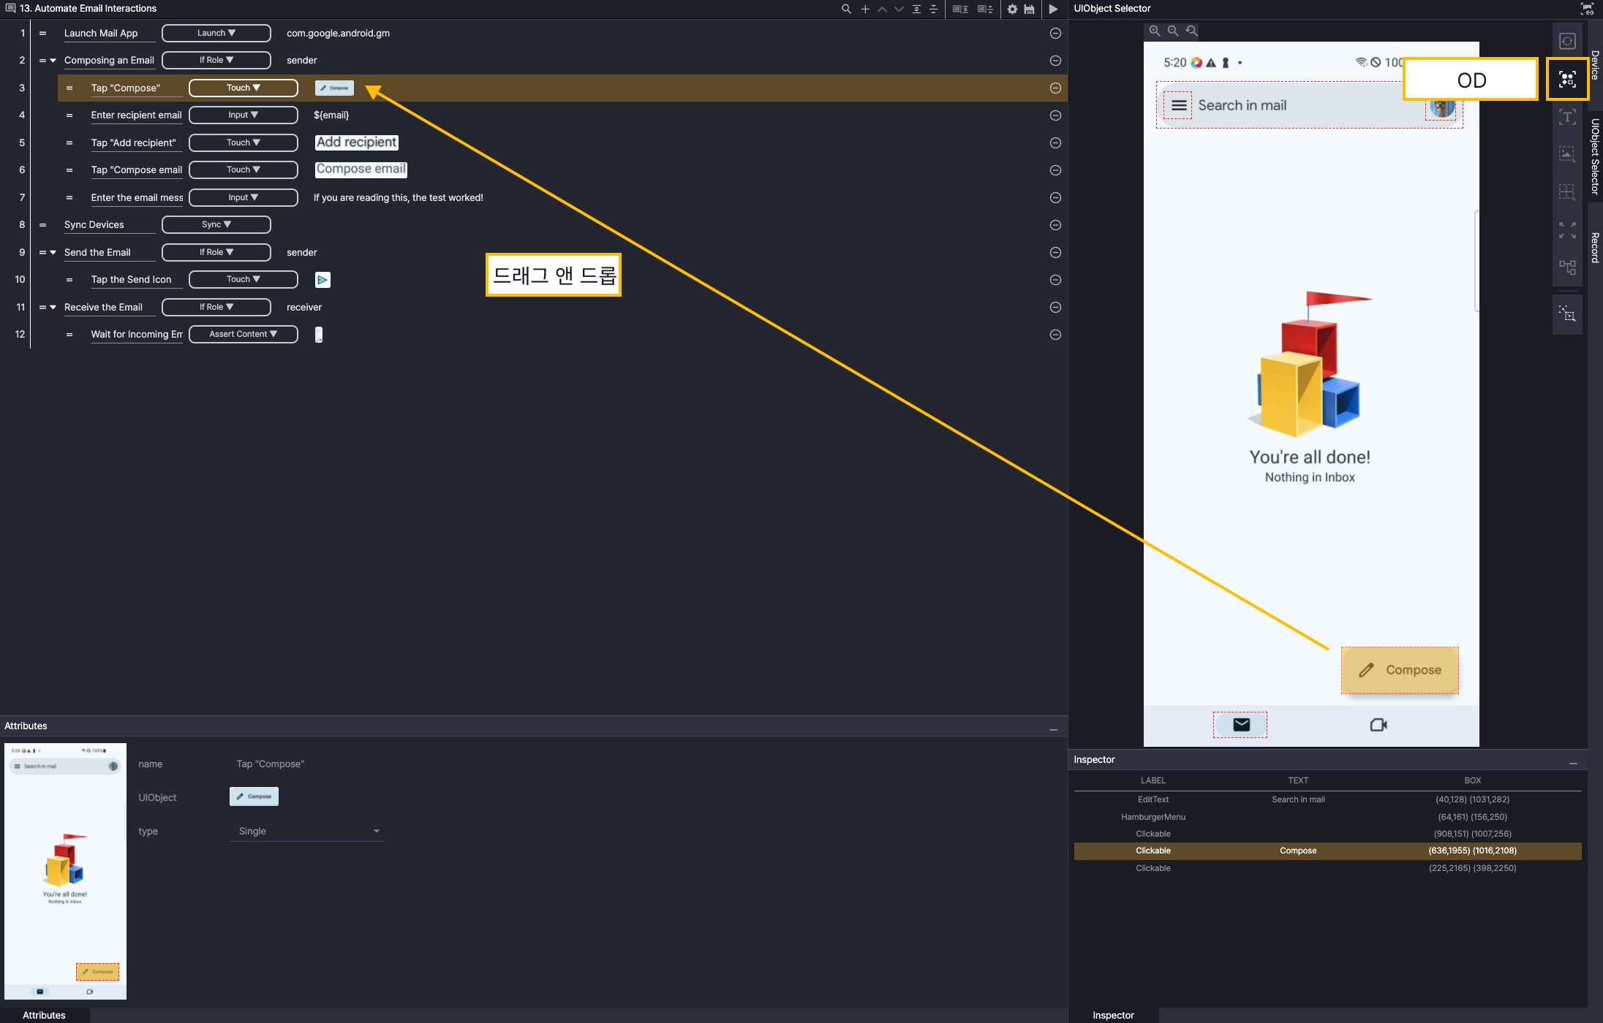The image size is (1603, 1023).
Task: Click the Compose button on the device screen
Action: 1399,670
